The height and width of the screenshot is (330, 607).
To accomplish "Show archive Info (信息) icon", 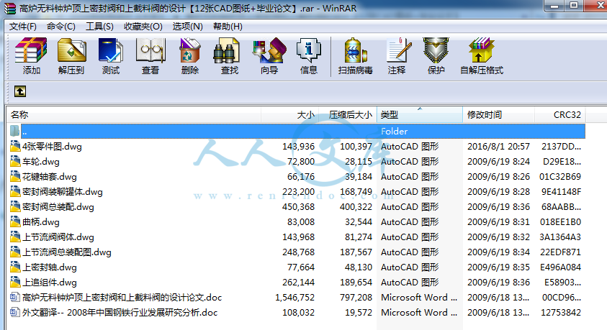I will click(308, 50).
